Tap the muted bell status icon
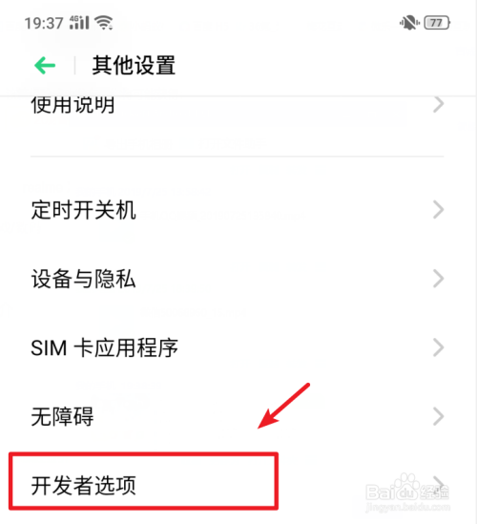The image size is (477, 524). coord(409,23)
